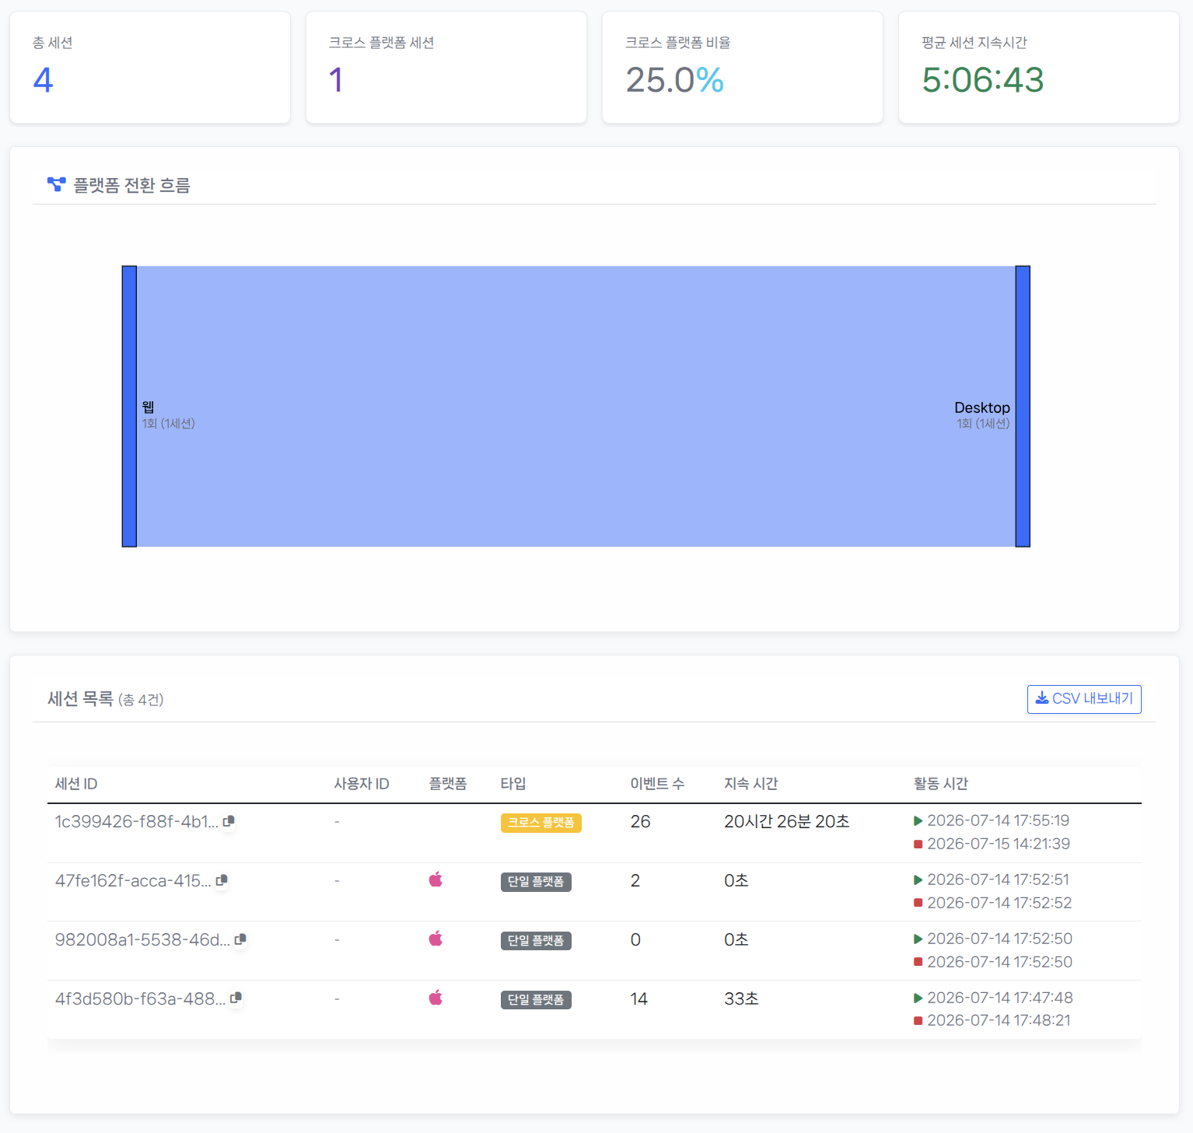Click the 사용자 ID column header
The width and height of the screenshot is (1193, 1133).
pyautogui.click(x=362, y=784)
